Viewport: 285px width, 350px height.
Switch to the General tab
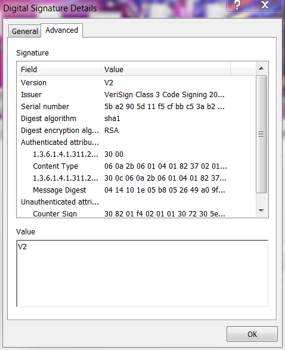click(25, 31)
